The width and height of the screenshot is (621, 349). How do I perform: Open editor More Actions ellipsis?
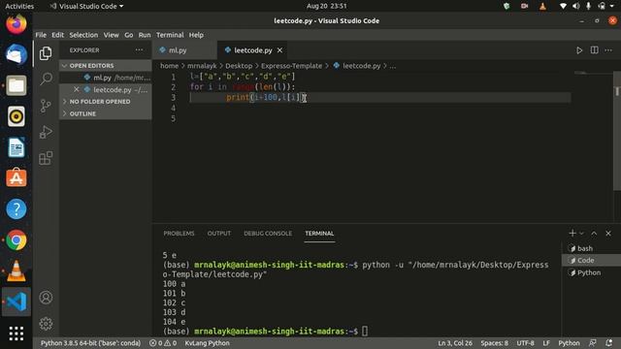click(608, 50)
